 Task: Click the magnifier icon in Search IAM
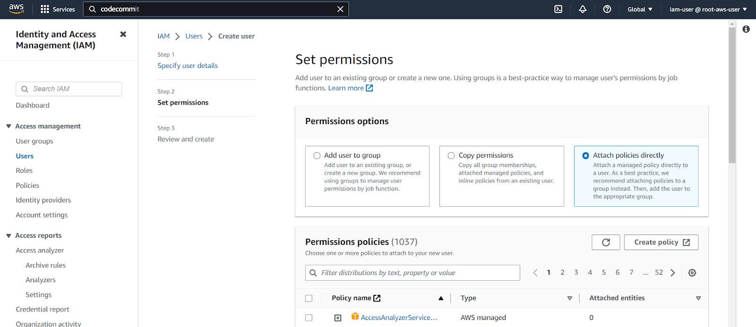25,89
